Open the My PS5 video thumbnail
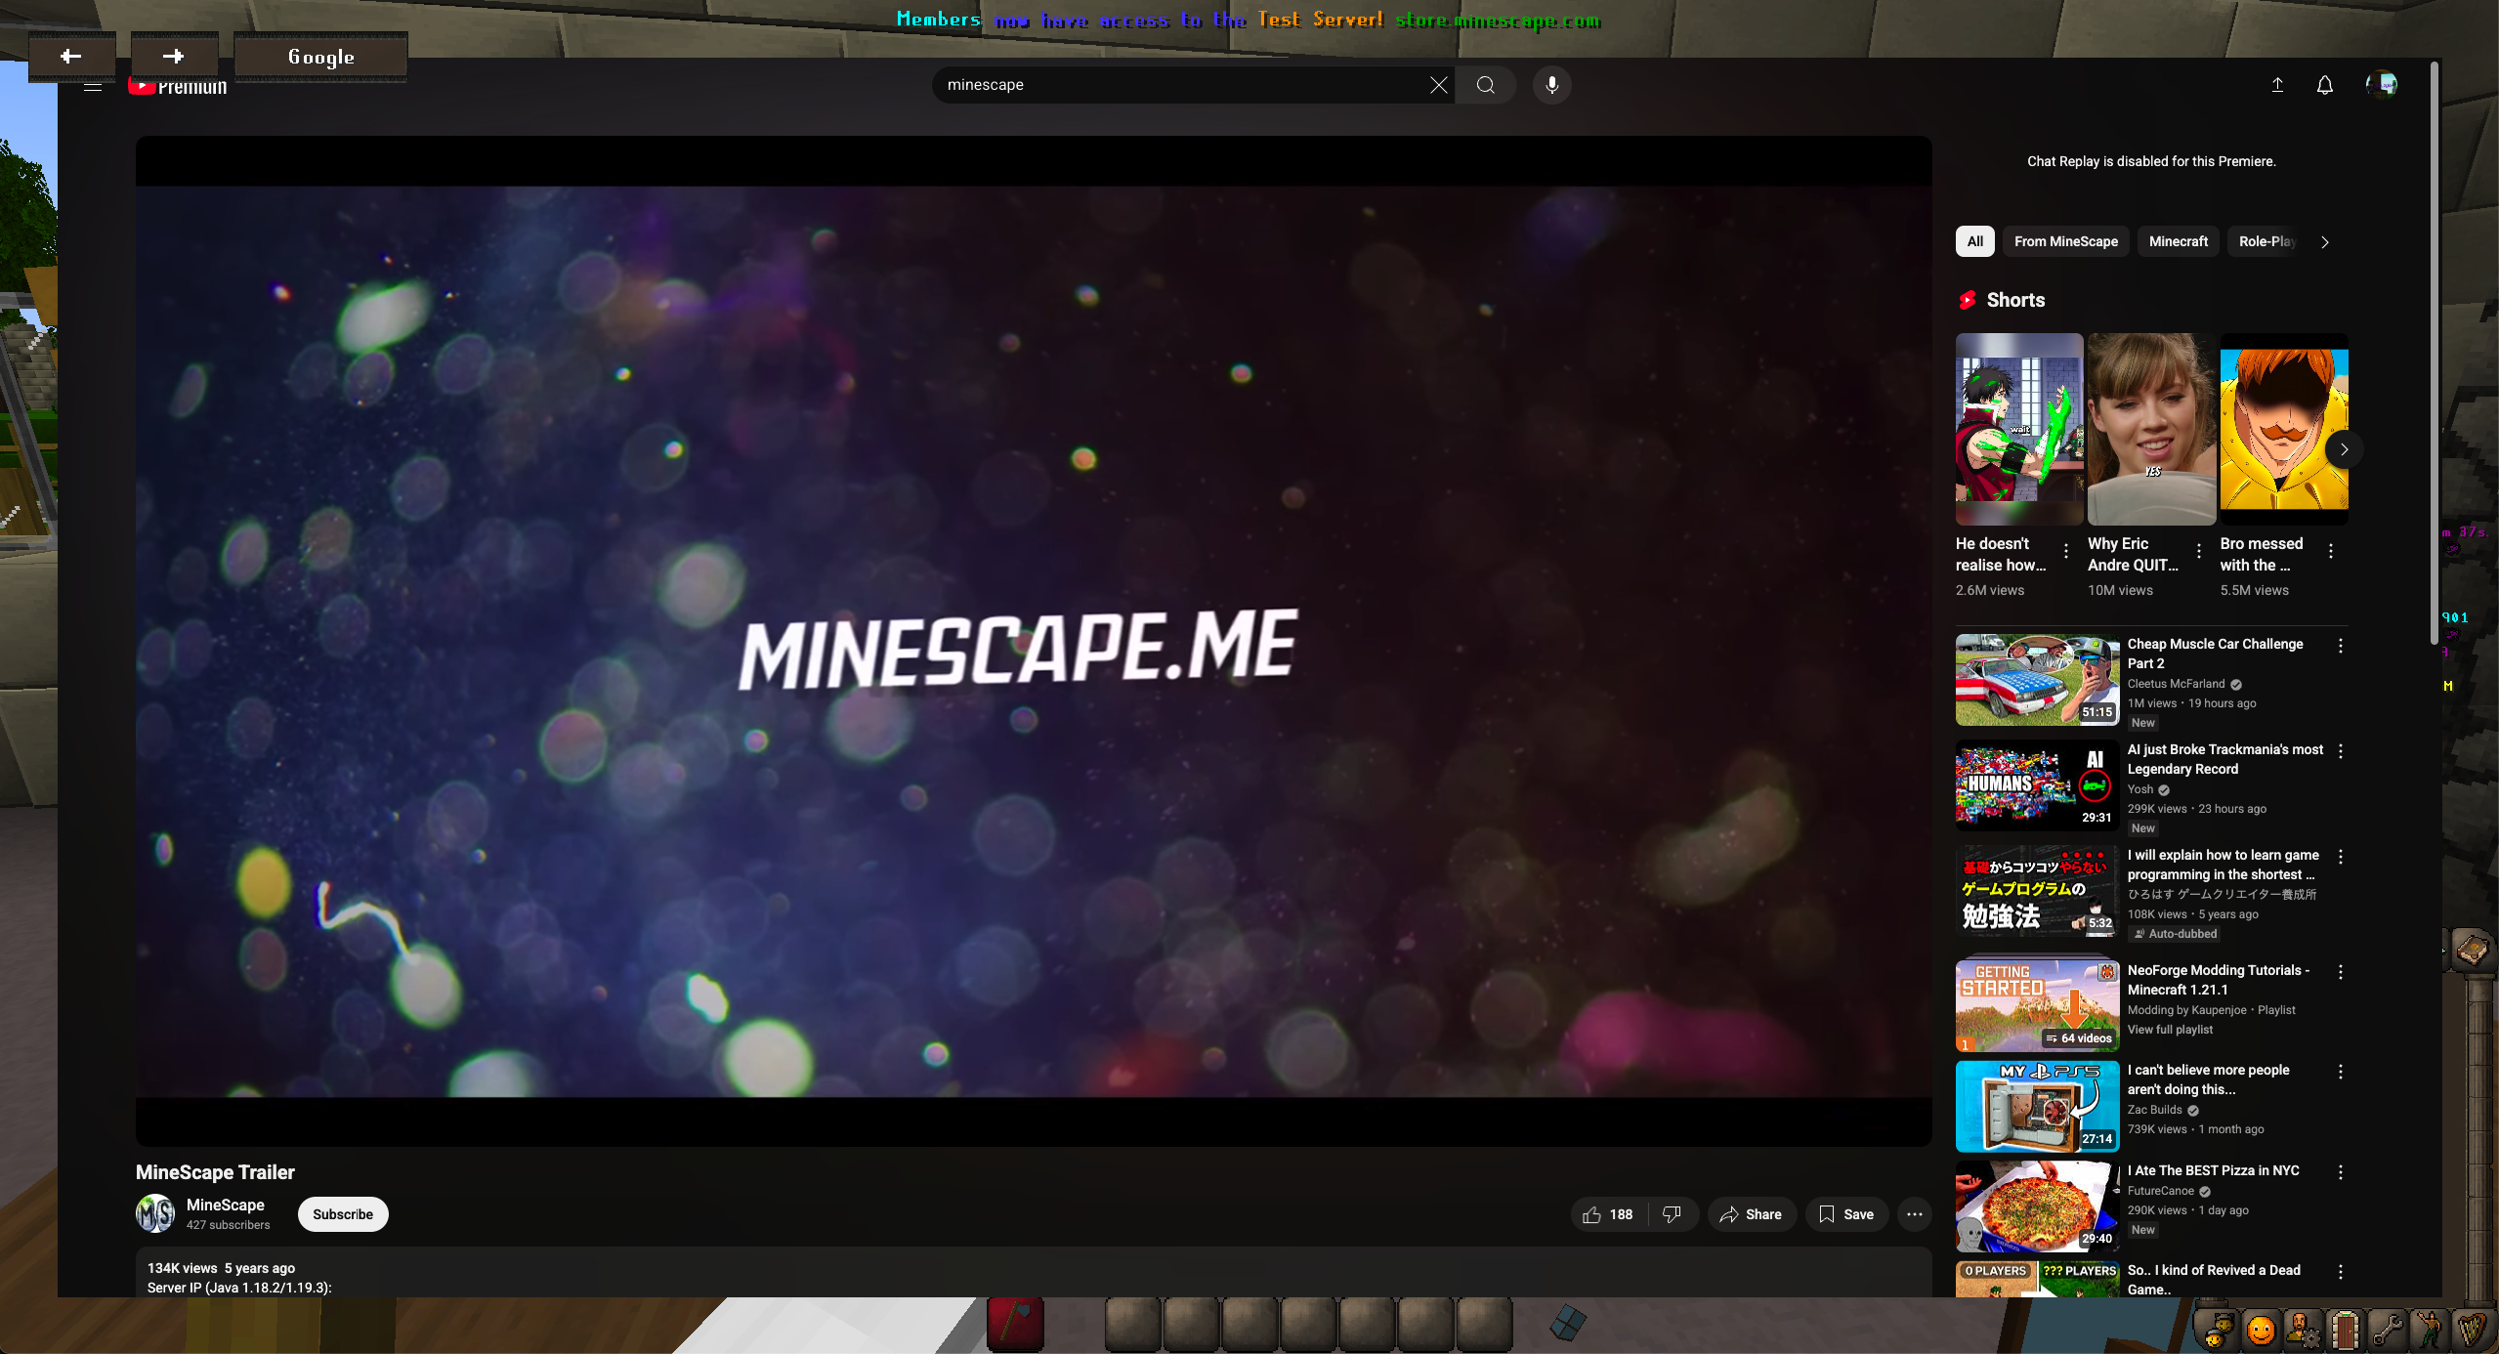The width and height of the screenshot is (2499, 1354). click(2037, 1107)
